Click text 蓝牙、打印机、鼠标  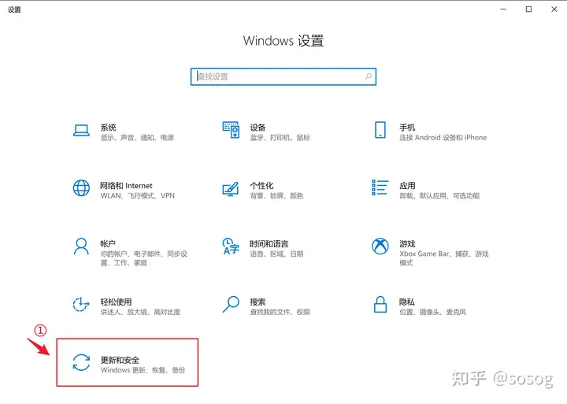point(280,138)
